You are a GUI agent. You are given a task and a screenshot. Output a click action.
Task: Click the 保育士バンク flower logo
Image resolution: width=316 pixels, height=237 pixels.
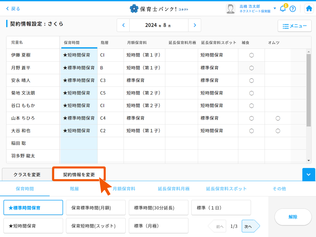pyautogui.click(x=134, y=9)
